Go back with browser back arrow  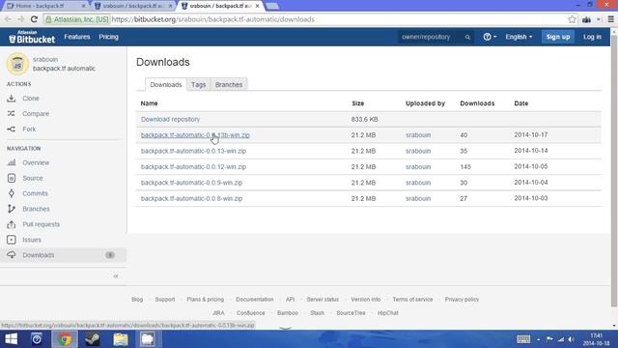[8, 19]
